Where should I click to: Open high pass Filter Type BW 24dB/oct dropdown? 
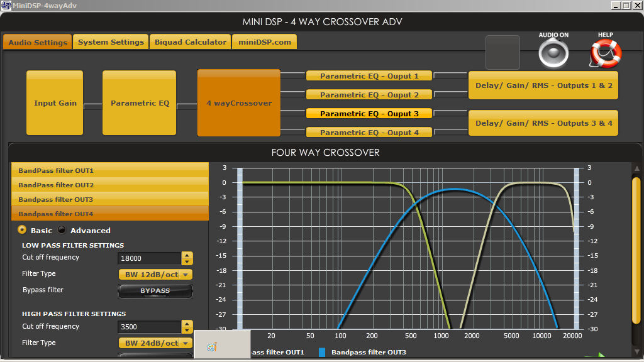tap(155, 343)
